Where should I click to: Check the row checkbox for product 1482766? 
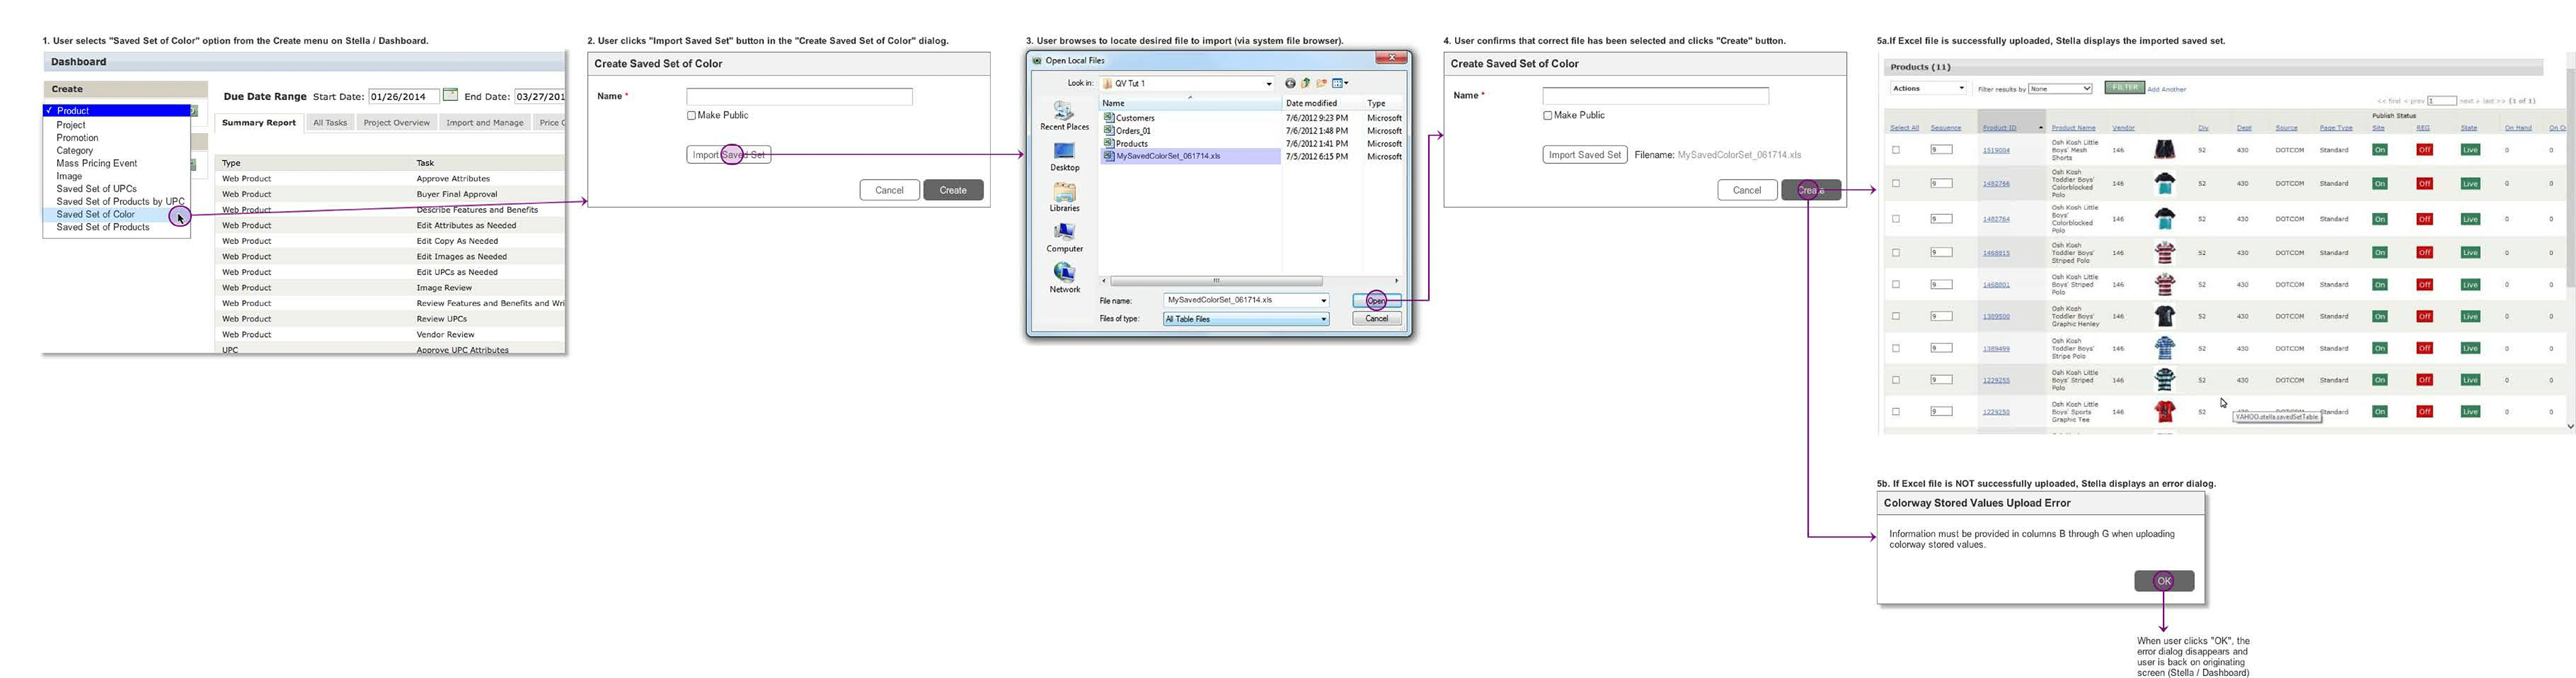click(x=1895, y=183)
